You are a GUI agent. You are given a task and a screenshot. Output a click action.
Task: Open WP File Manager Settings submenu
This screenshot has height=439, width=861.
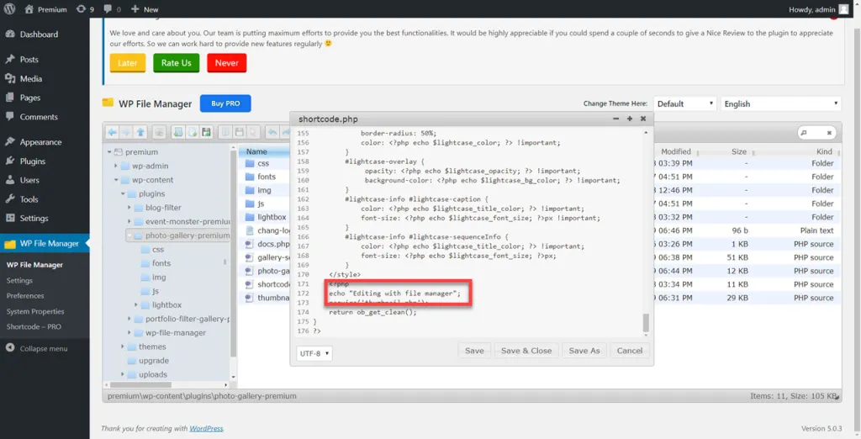[x=19, y=280]
